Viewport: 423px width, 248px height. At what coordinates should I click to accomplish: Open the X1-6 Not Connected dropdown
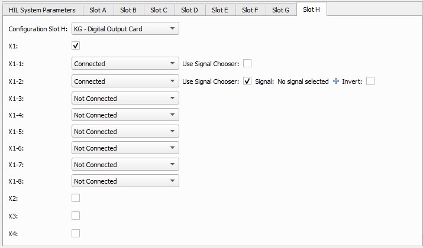125,148
